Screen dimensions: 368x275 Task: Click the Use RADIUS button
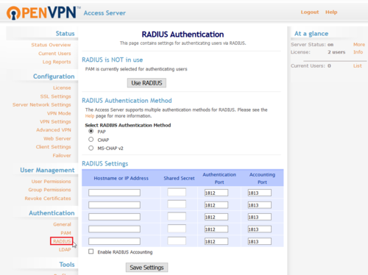click(146, 83)
